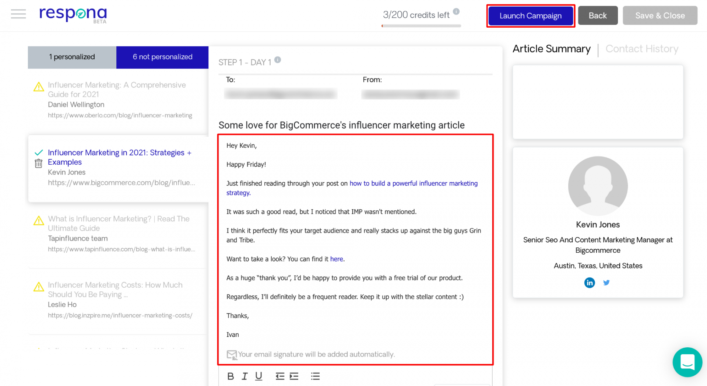
Task: Open the hamburger menu
Action: (18, 14)
